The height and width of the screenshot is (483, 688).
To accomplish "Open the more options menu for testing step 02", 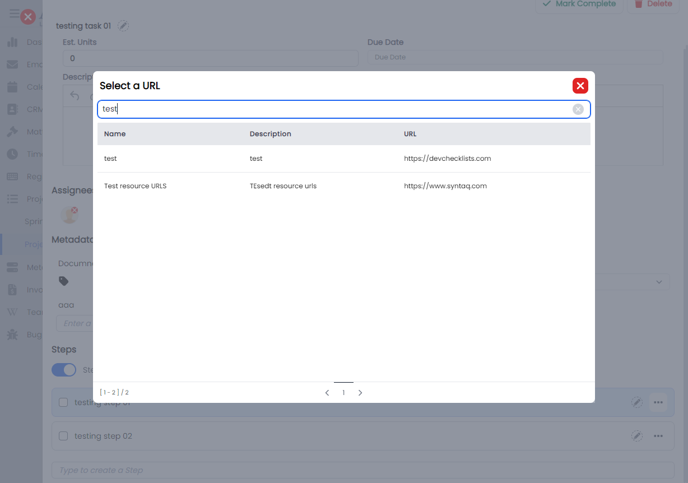I will pos(658,436).
